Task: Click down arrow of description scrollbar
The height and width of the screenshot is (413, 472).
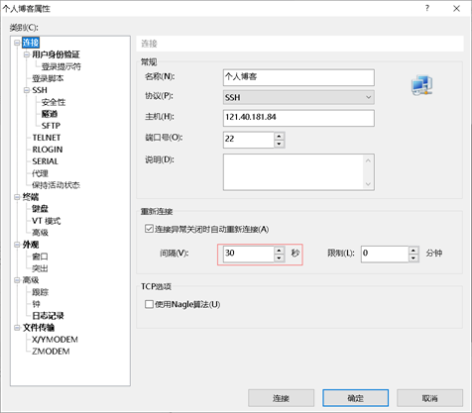Action: pyautogui.click(x=368, y=184)
